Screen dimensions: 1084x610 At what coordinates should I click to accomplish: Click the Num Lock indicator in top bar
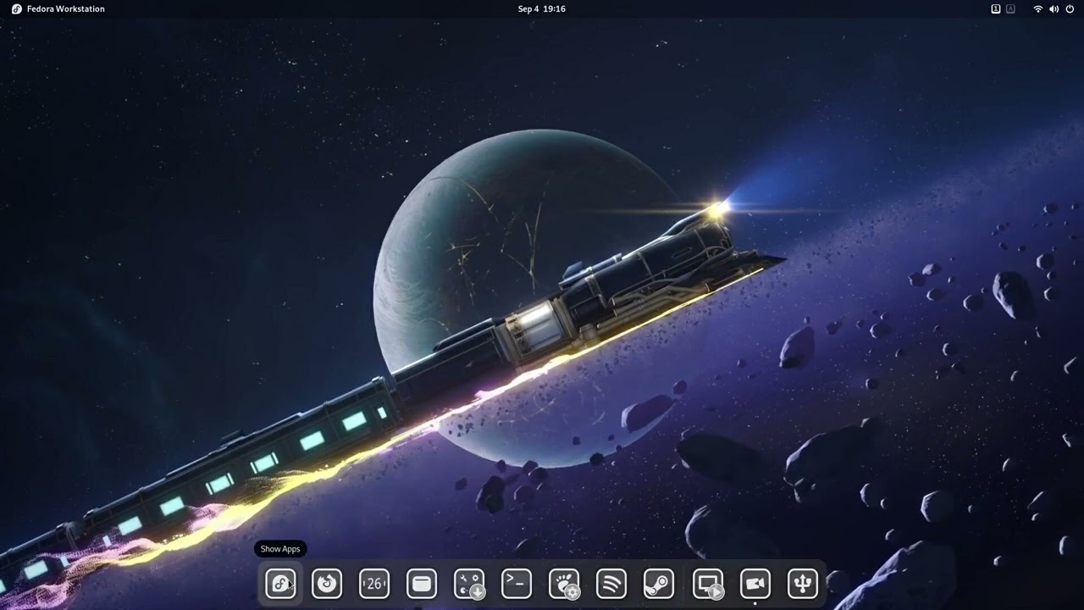pos(996,8)
